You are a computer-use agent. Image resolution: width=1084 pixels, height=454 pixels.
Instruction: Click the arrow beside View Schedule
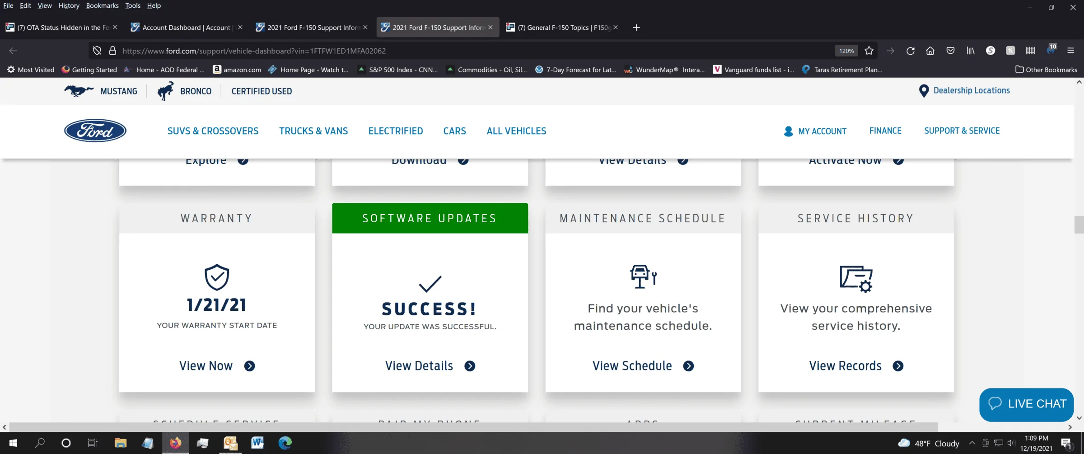pos(688,366)
